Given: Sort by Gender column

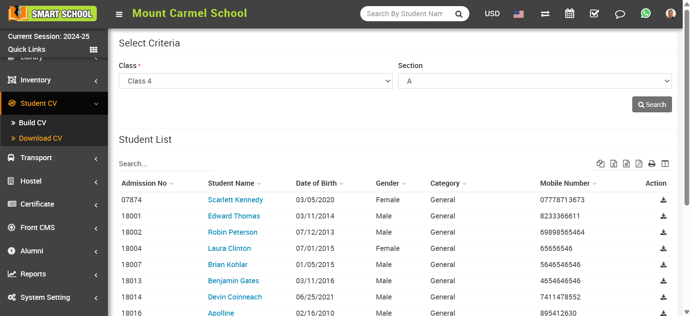Looking at the screenshot, I should (391, 183).
